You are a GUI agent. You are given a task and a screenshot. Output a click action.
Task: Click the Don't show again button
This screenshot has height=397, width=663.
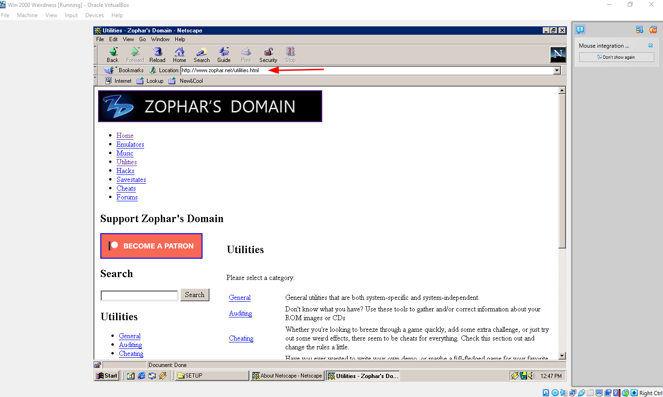click(617, 57)
